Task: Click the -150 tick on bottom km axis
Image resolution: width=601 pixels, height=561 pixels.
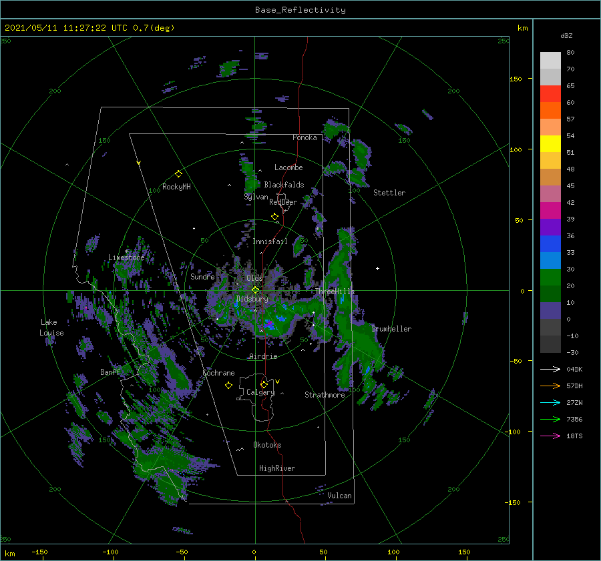Action: point(39,552)
